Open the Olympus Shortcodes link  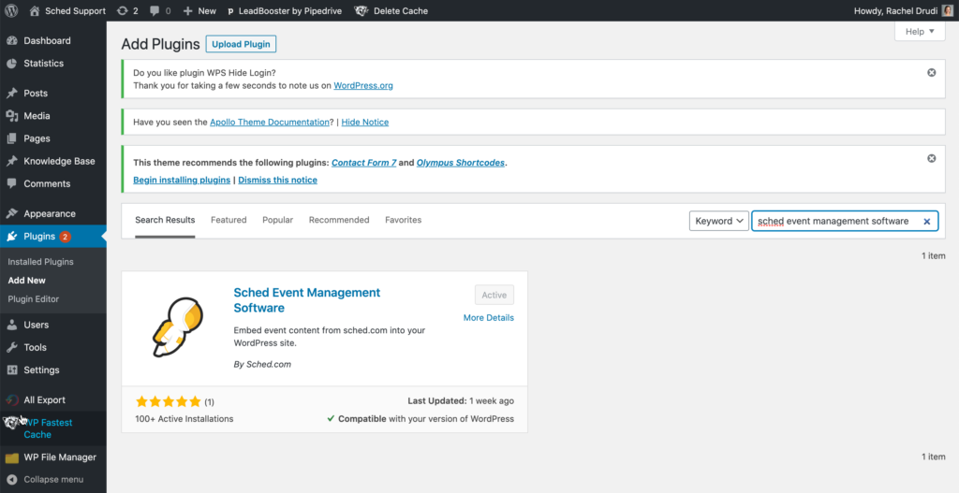[x=461, y=163]
